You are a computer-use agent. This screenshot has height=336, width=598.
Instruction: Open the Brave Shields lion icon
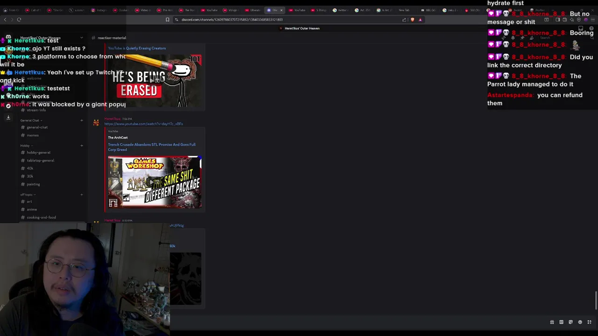(x=412, y=20)
